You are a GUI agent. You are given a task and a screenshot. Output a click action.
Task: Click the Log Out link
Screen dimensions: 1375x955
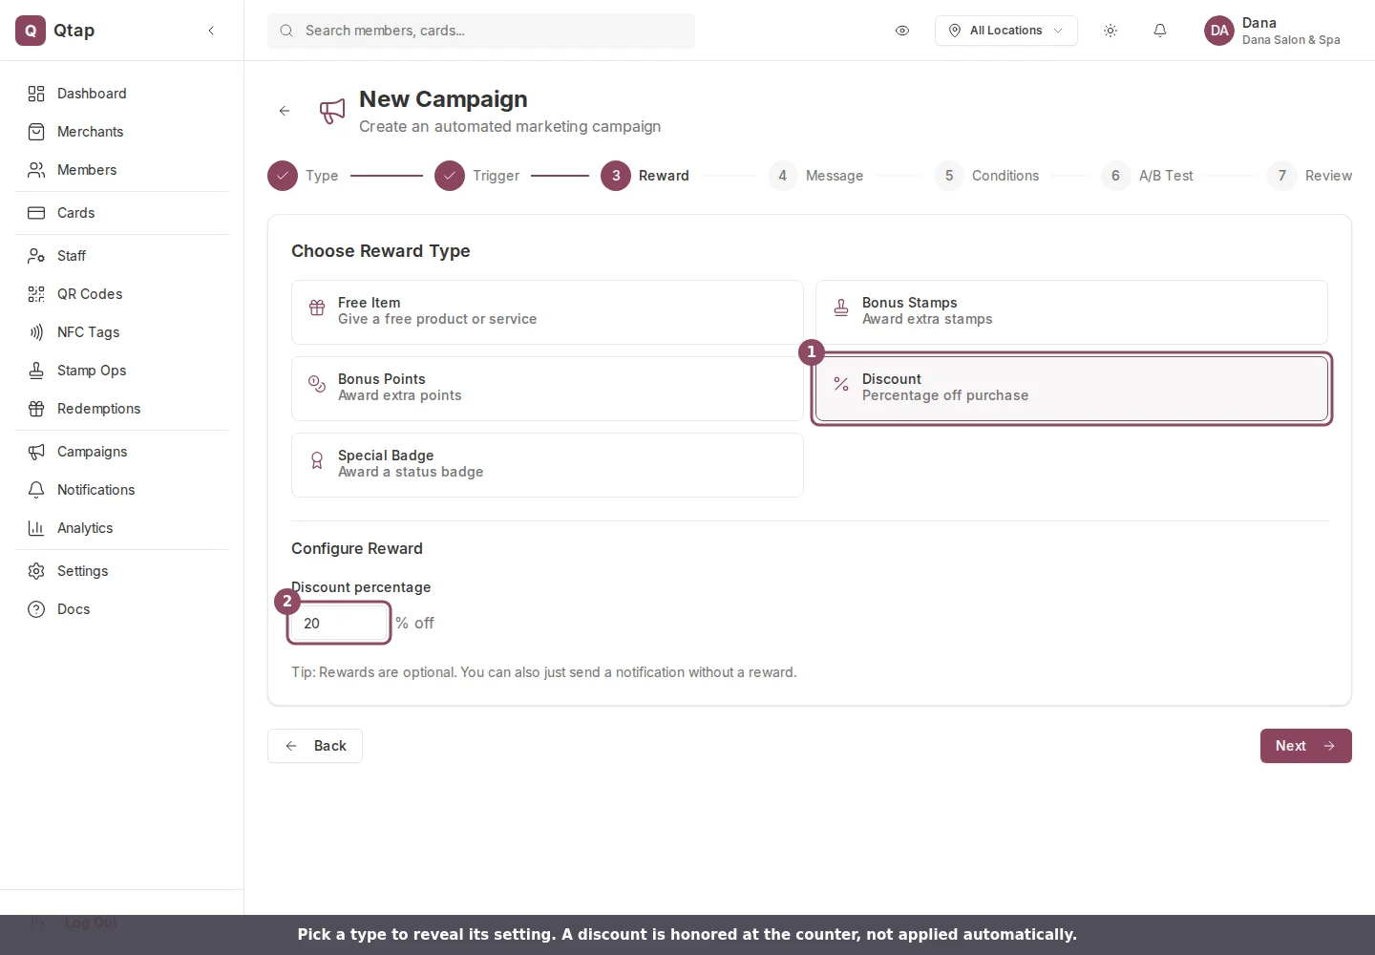(91, 923)
